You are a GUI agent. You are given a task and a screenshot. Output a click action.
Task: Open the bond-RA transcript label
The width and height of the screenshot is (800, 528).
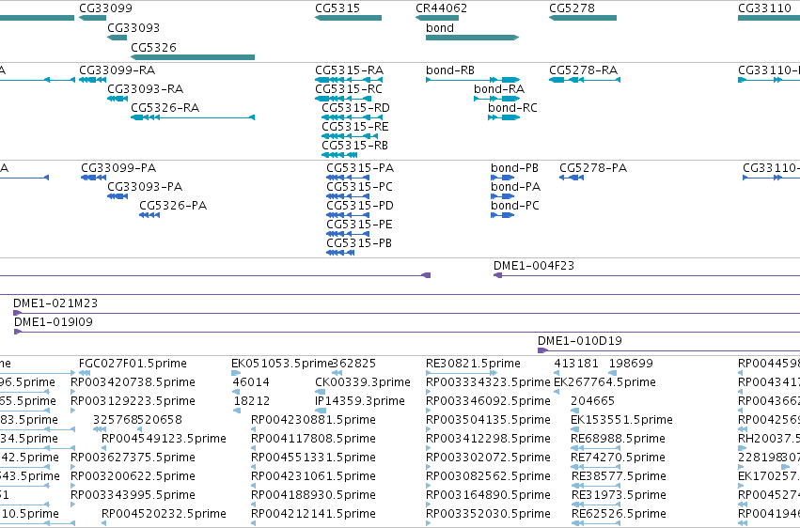click(499, 88)
